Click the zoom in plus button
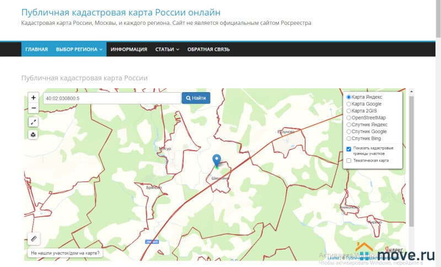Viewport: 441px width, 267px height. click(x=34, y=98)
